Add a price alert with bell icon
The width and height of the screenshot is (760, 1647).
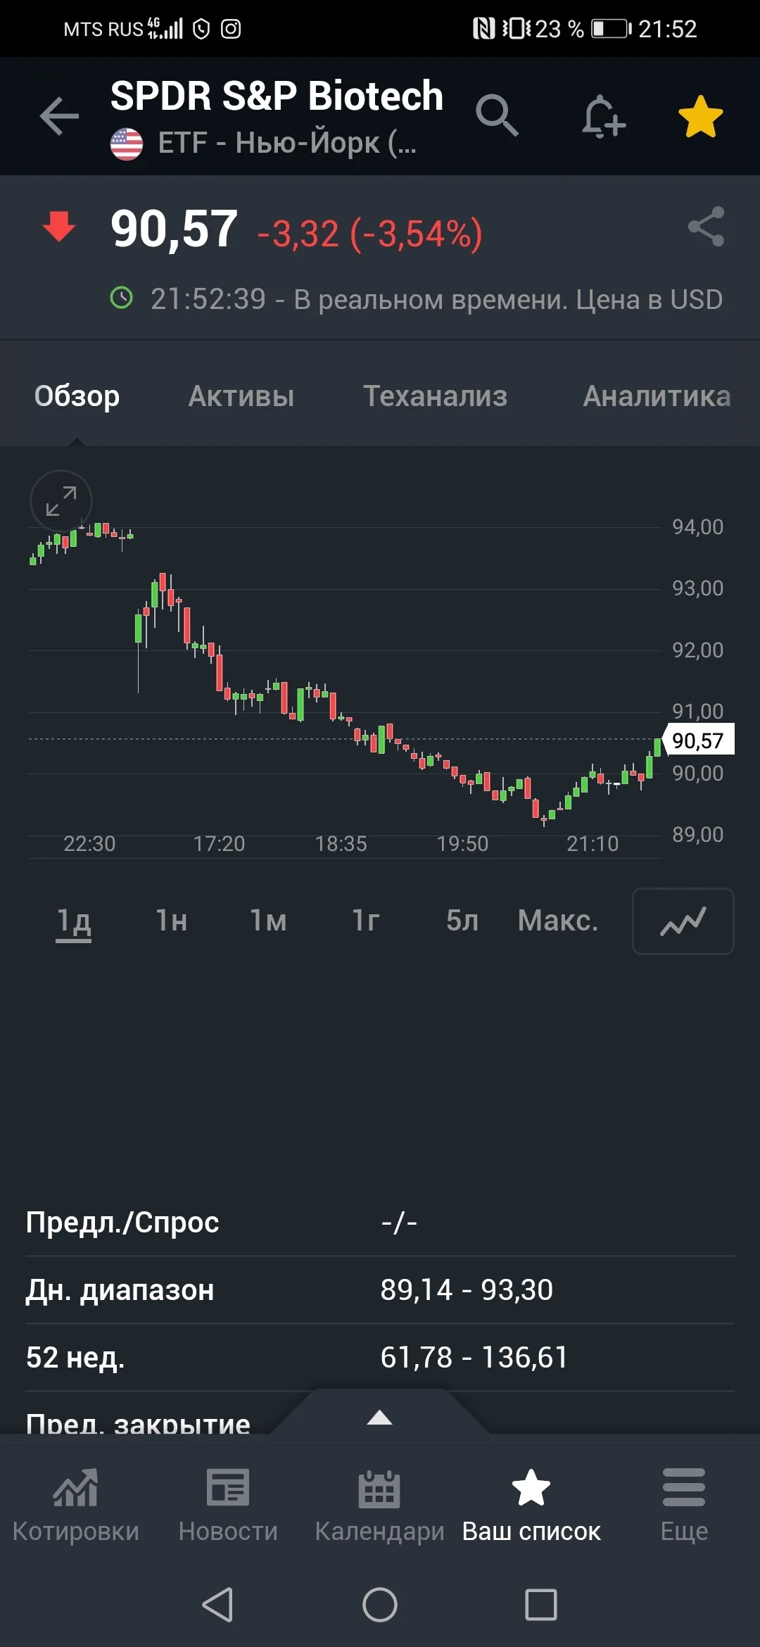point(603,116)
